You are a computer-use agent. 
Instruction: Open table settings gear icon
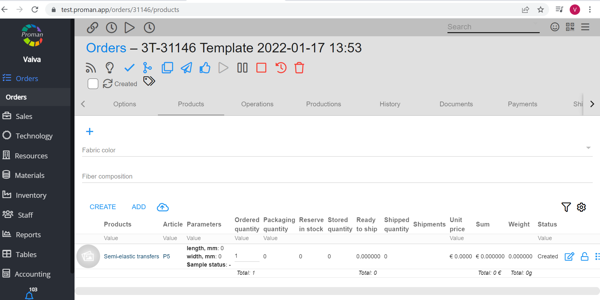point(581,207)
